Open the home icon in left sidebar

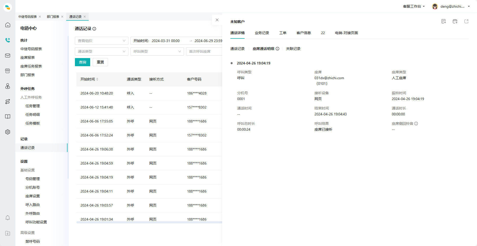pyautogui.click(x=8, y=25)
